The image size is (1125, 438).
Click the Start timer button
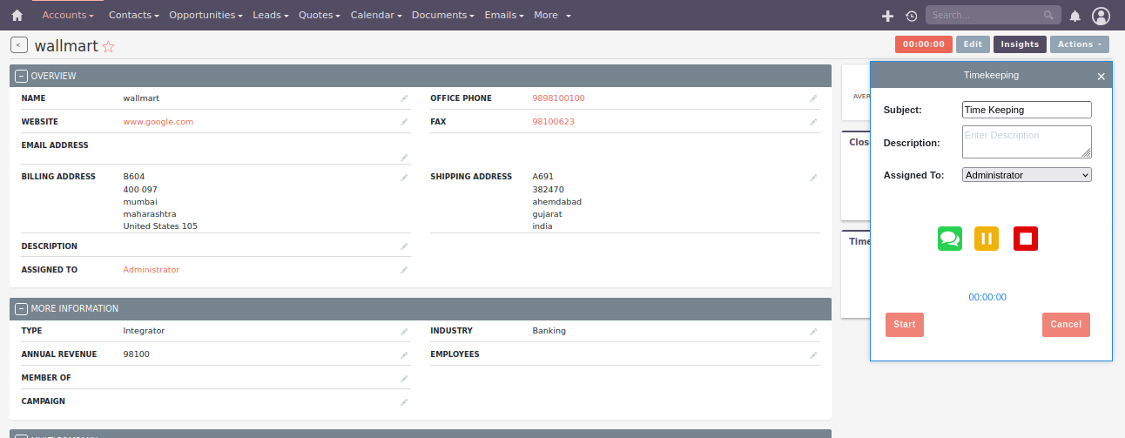point(904,325)
